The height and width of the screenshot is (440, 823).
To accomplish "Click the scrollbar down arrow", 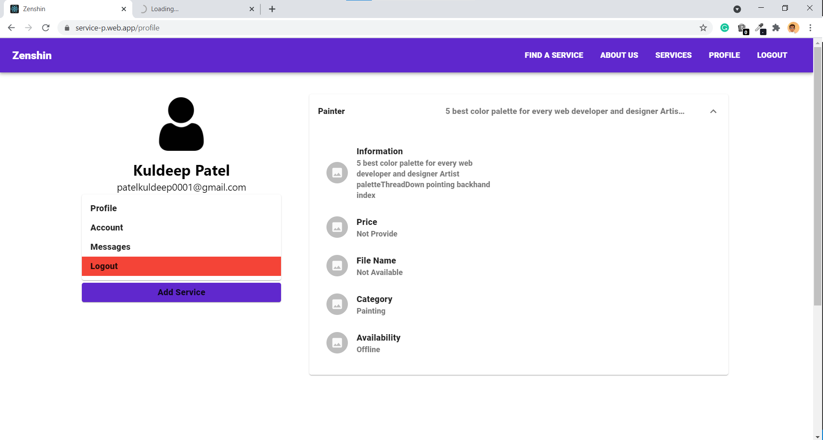I will point(818,437).
